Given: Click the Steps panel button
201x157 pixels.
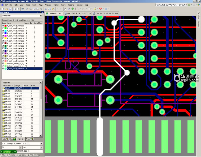Looking at the screenshot, I should [29, 139].
